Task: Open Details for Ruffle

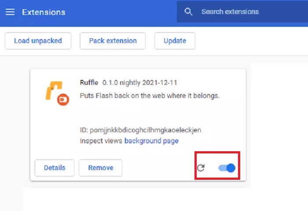Action: 55,167
